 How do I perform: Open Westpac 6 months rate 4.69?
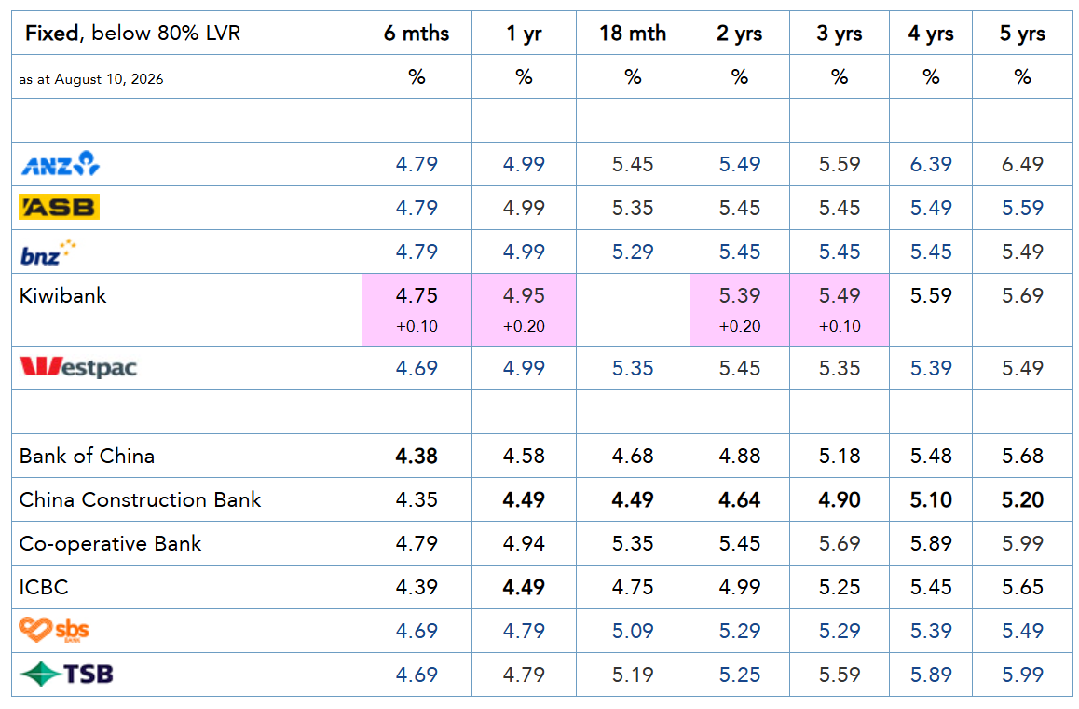click(x=417, y=368)
